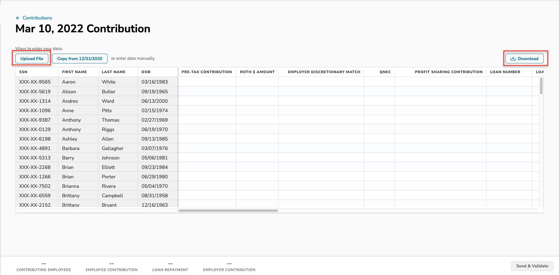Viewport: 559px width, 275px height.
Task: Click the EMPLOYER CONTRIBUTION summary label
Action: pyautogui.click(x=229, y=270)
